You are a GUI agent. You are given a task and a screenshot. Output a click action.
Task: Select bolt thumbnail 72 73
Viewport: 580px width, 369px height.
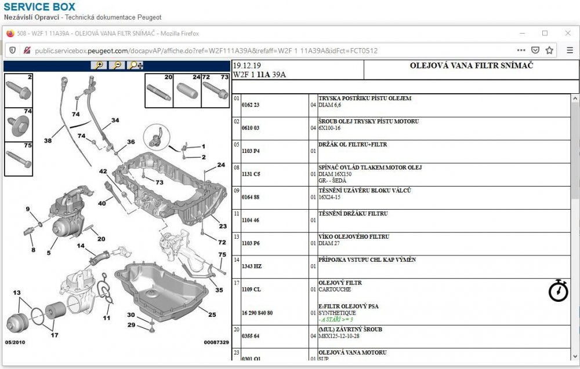(x=215, y=90)
